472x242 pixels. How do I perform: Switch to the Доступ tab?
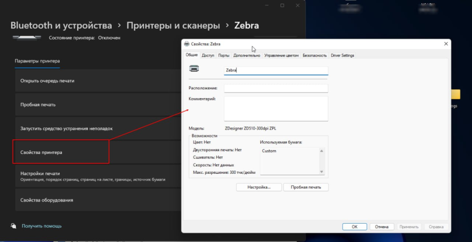[x=208, y=56]
